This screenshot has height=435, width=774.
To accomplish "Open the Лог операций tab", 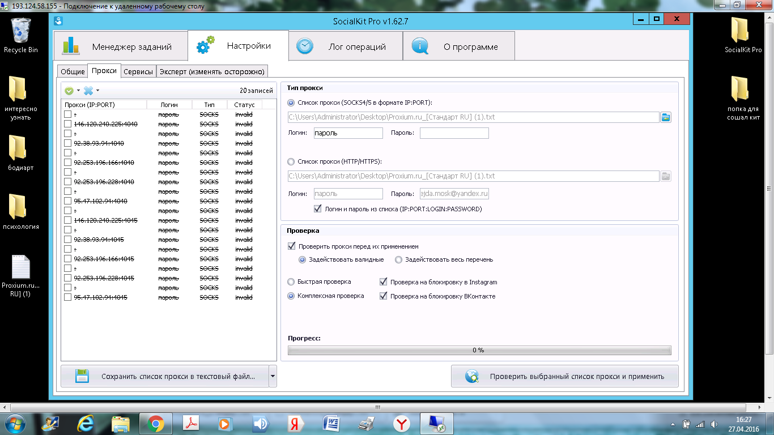I will [346, 47].
